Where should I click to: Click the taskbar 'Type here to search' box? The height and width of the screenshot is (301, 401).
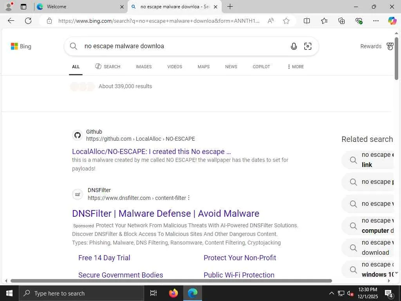coord(81,293)
